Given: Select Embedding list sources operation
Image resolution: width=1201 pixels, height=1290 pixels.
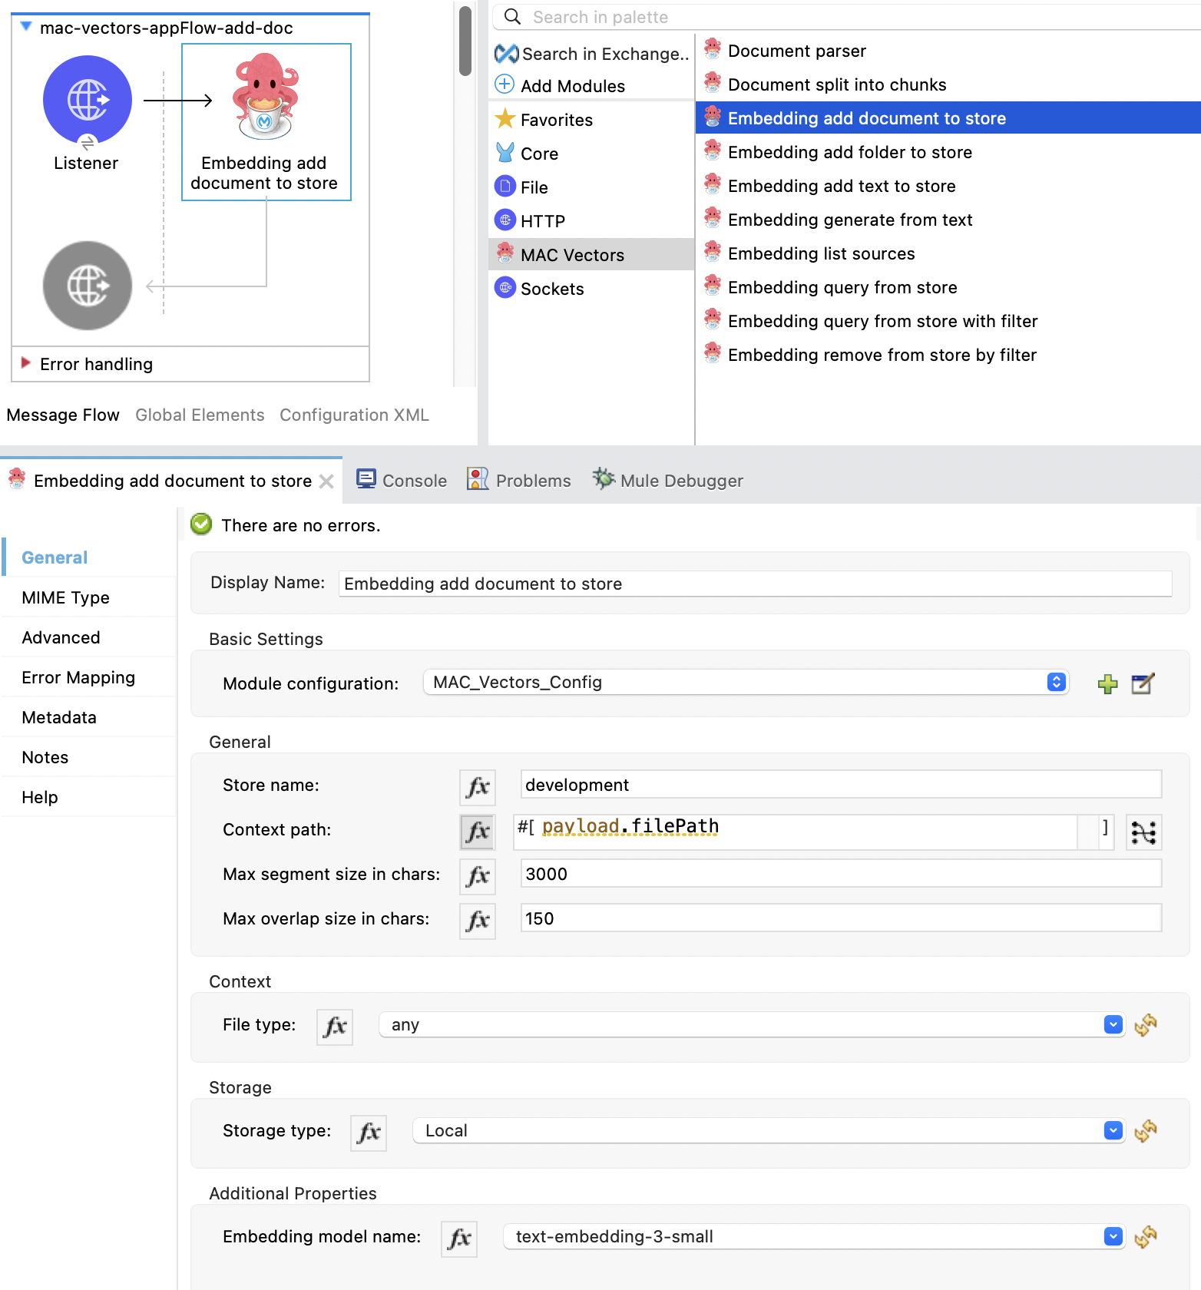Looking at the screenshot, I should (809, 253).
